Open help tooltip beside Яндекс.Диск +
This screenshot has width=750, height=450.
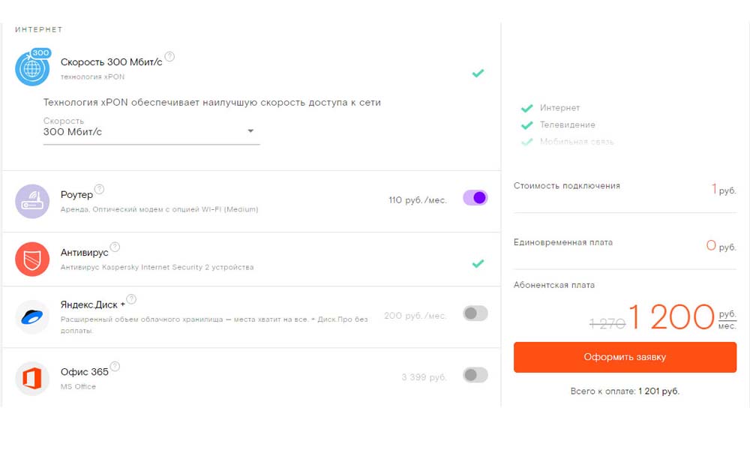point(131,299)
